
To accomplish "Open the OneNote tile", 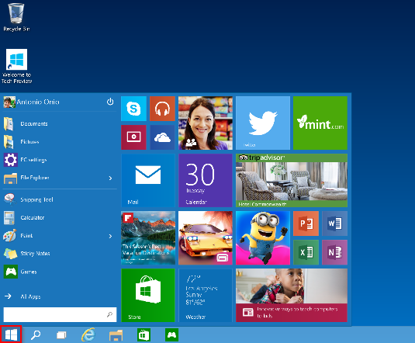I will pos(334,252).
